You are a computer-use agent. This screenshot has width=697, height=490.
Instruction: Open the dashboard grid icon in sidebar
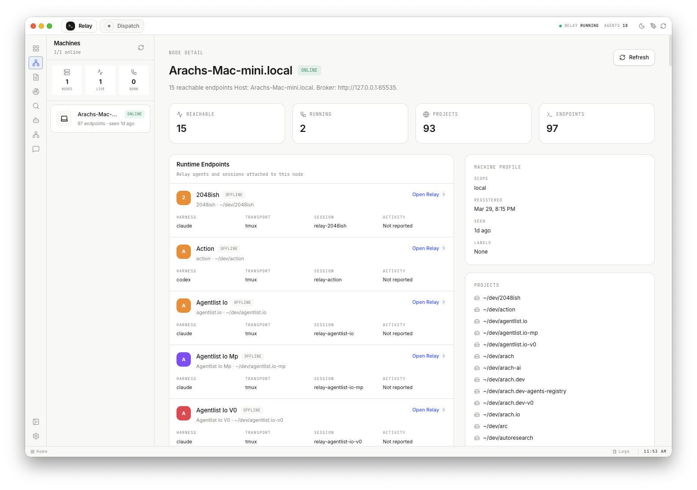36,48
